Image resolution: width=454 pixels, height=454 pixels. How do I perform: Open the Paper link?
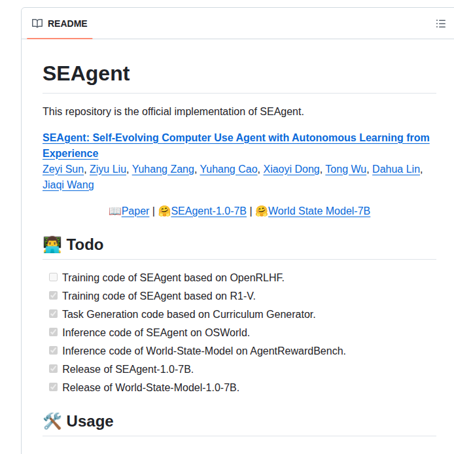pos(135,211)
